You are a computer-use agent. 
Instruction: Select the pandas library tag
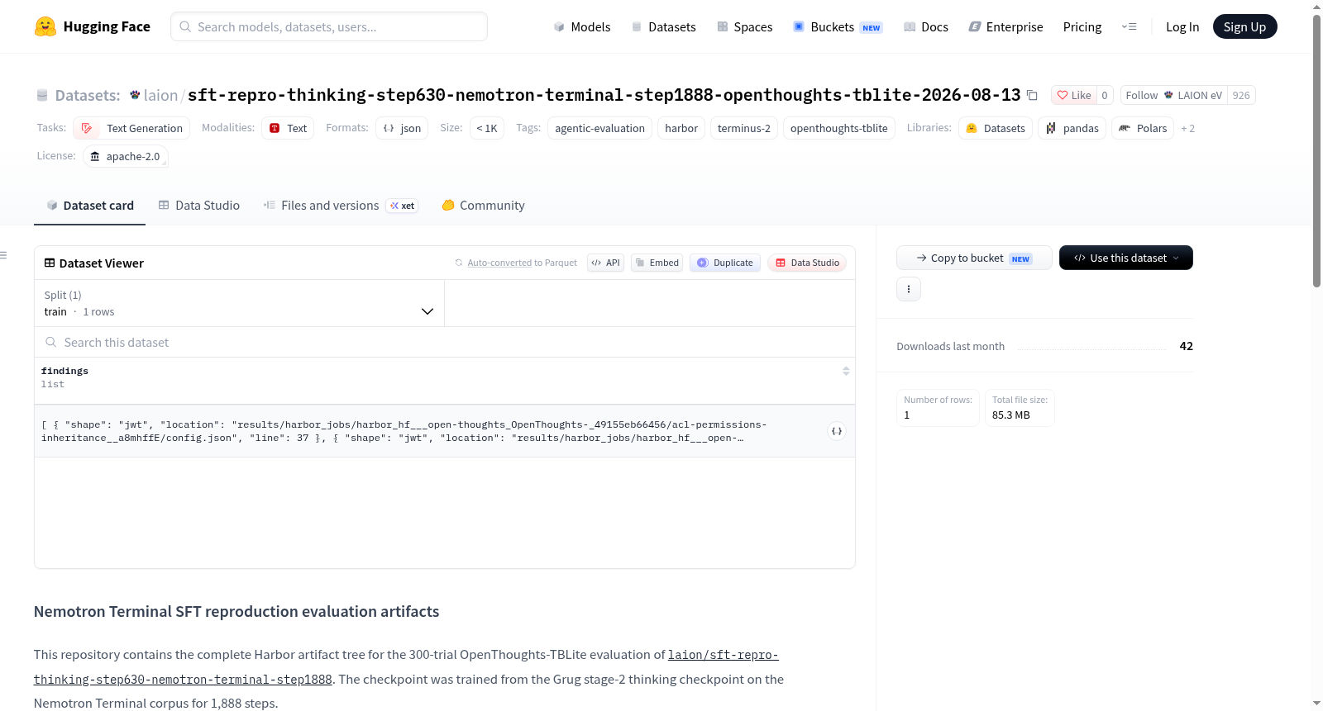[x=1072, y=128]
